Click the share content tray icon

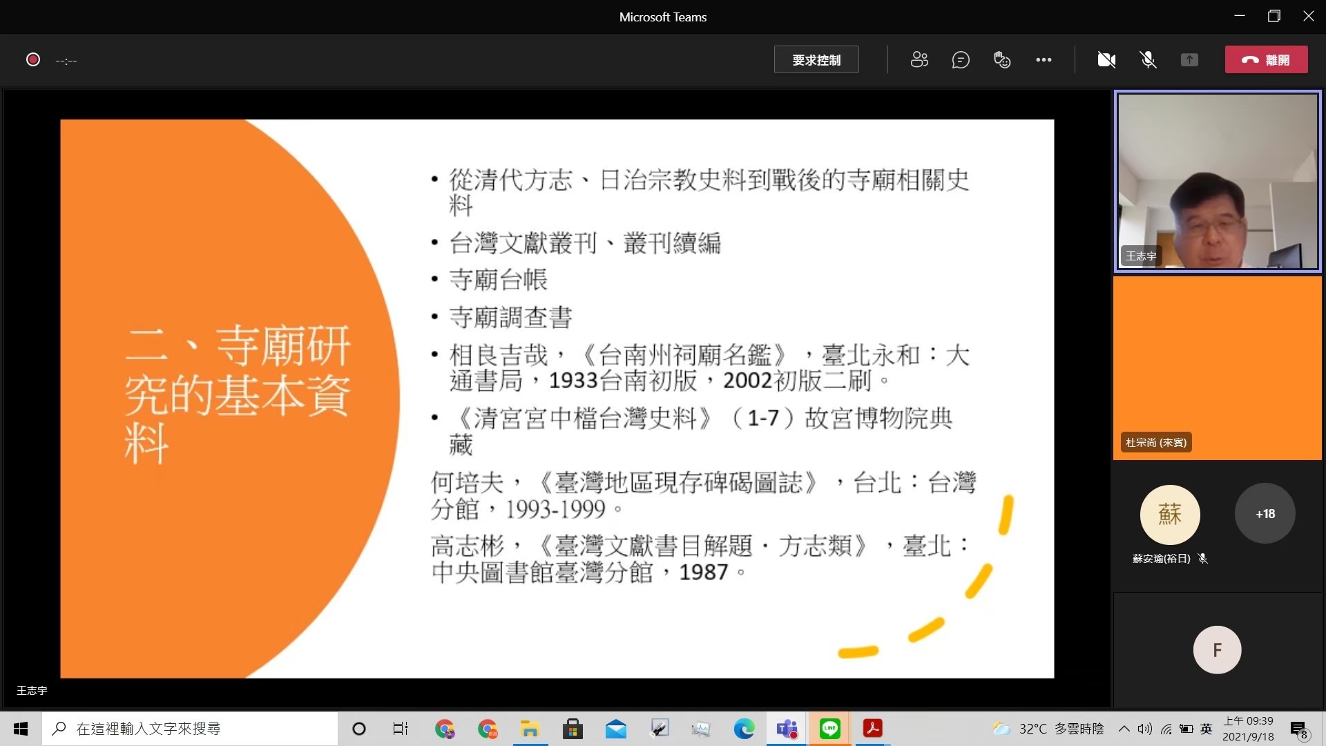pos(1189,60)
